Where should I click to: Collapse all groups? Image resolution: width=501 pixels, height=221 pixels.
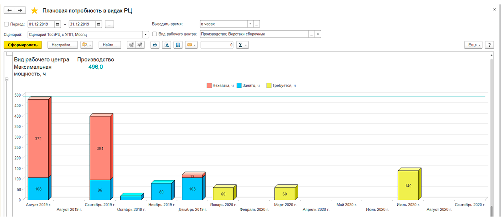click(x=131, y=45)
